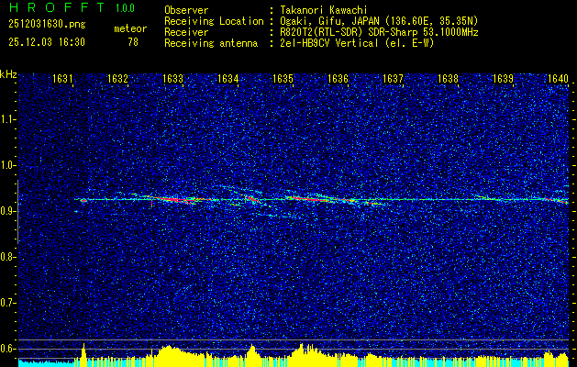Click the 1.0 kHz axis label

pos(7,165)
